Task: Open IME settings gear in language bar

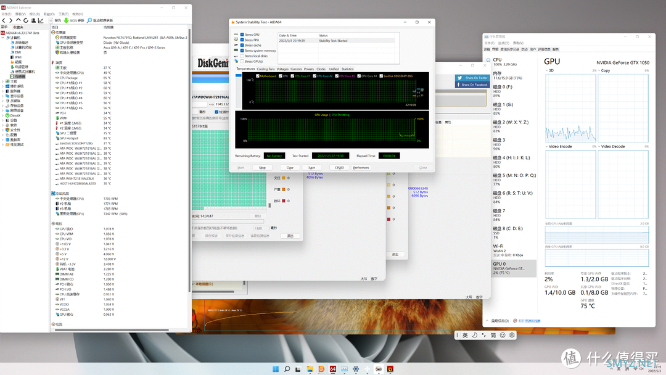Action: click(512, 335)
